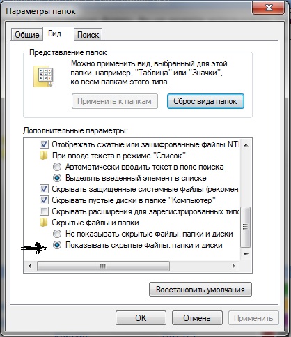291x337 pixels.
Task: Click the vertical scrollbar thumb
Action: [246, 227]
